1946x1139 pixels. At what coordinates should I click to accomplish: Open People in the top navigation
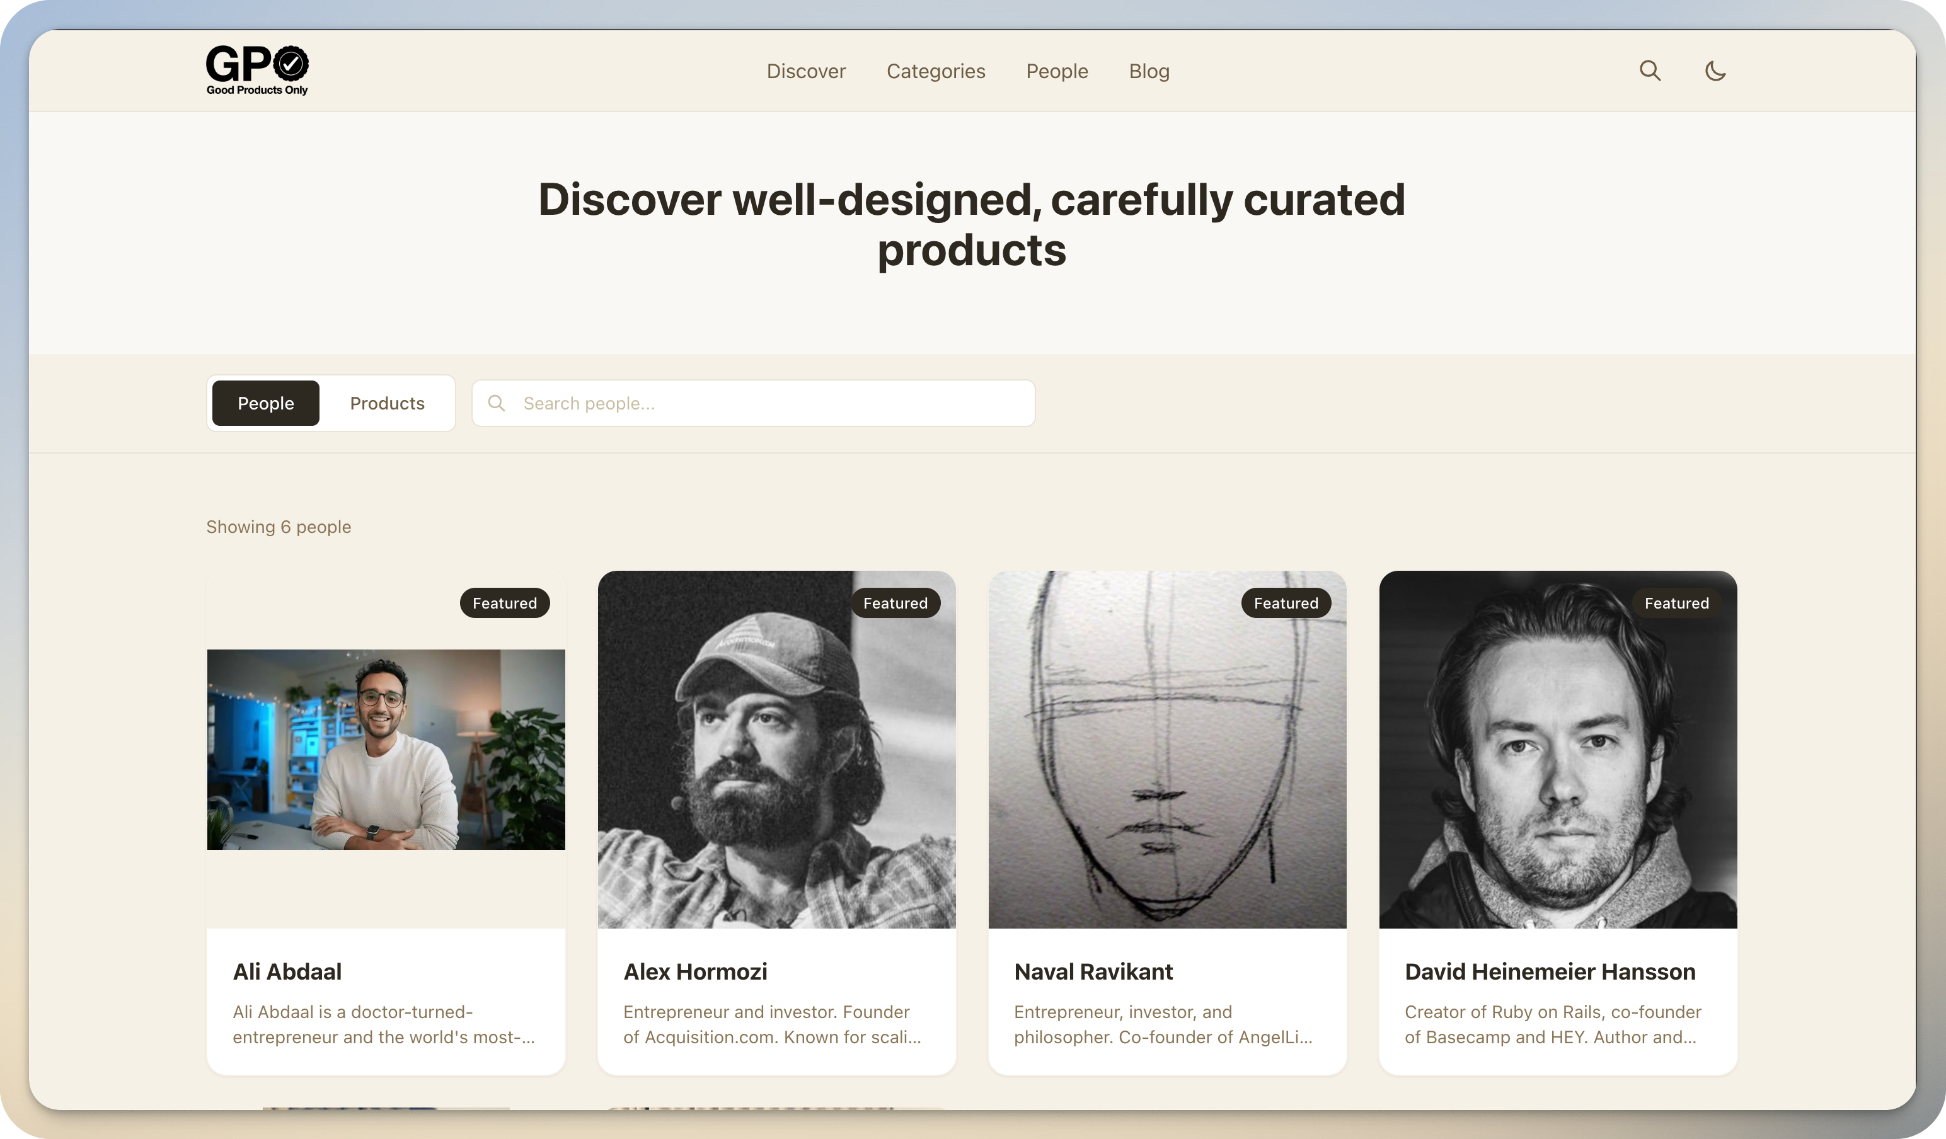pos(1057,71)
